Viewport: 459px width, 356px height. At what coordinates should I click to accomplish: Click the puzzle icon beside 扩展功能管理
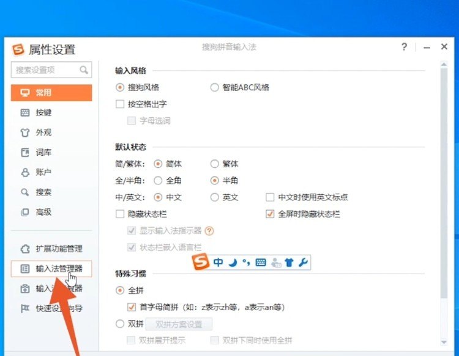click(25, 249)
